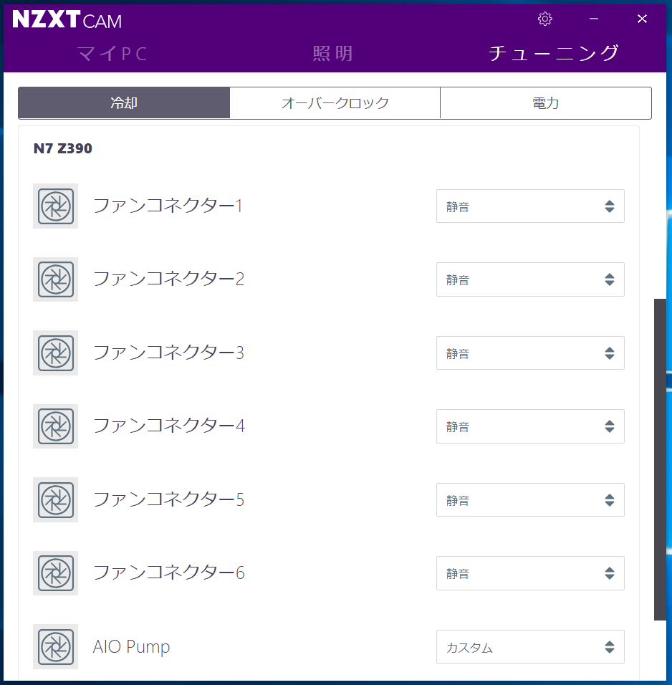This screenshot has width=672, height=685.
Task: Switch to the 電力 tab
Action: click(x=546, y=102)
